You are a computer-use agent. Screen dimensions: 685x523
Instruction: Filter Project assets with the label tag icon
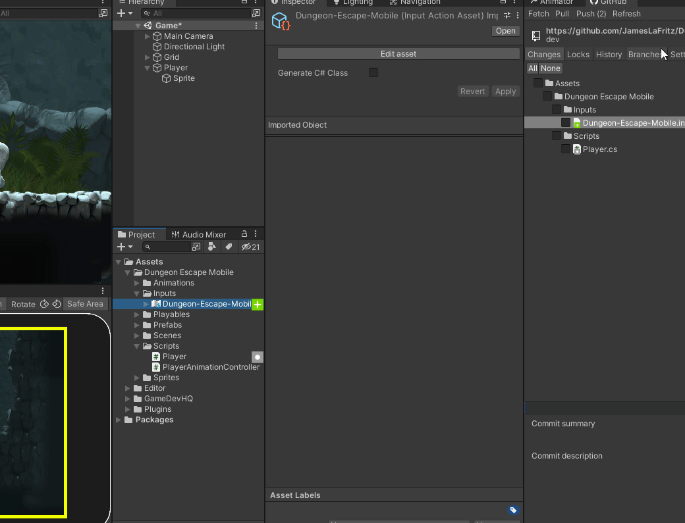[229, 247]
